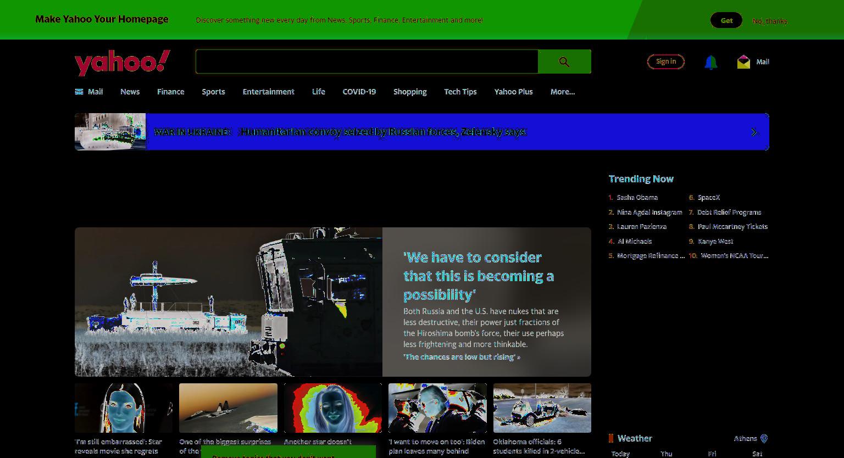Click the Sign in button
844x458 pixels.
click(x=666, y=62)
